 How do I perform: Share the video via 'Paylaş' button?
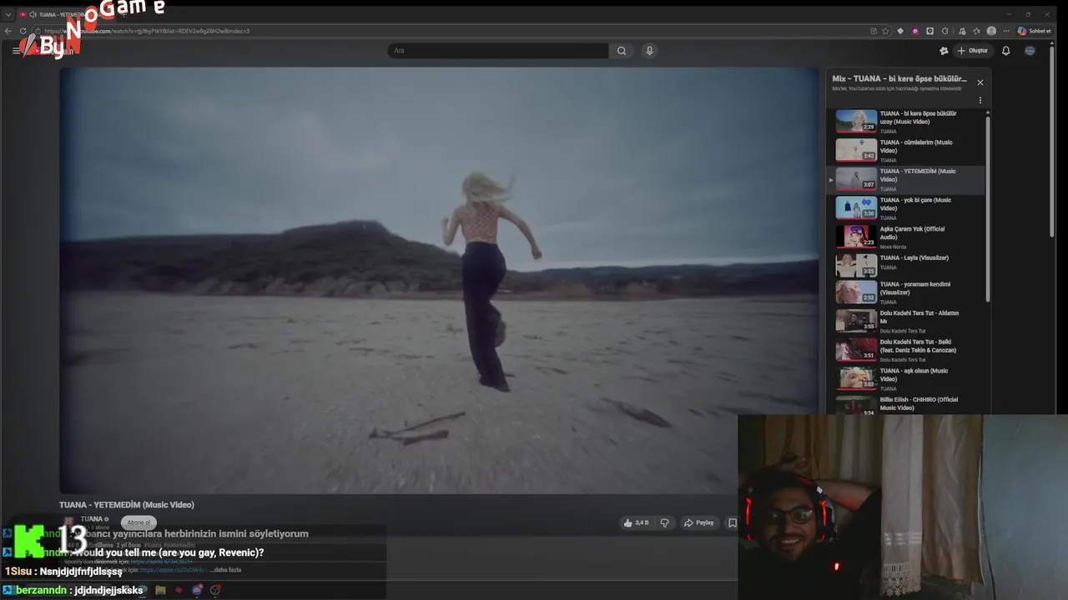(699, 522)
